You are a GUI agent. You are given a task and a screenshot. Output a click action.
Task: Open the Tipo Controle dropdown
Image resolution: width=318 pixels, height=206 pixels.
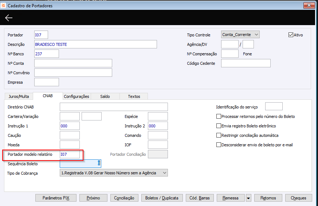(240, 35)
